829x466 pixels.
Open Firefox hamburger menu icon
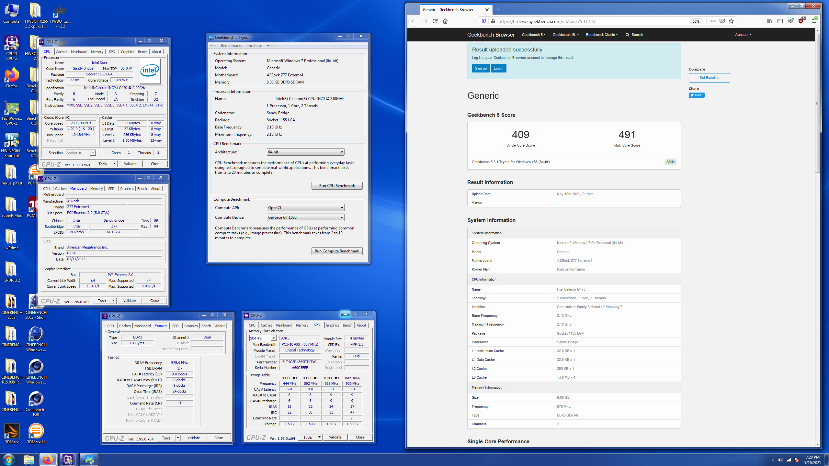[814, 21]
